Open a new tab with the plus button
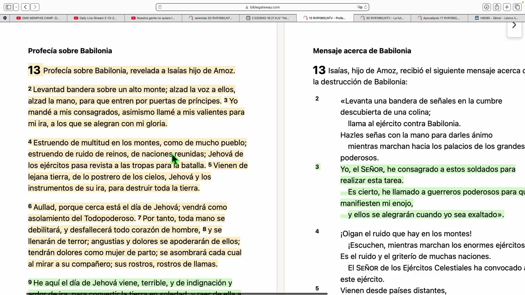Viewport: 525px width, 295px height. 507,7
